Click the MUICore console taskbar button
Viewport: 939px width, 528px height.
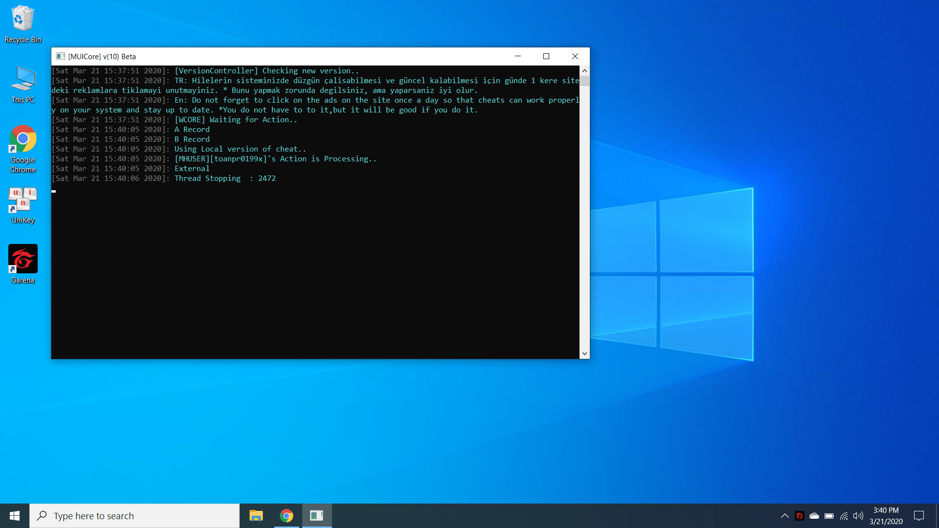316,516
